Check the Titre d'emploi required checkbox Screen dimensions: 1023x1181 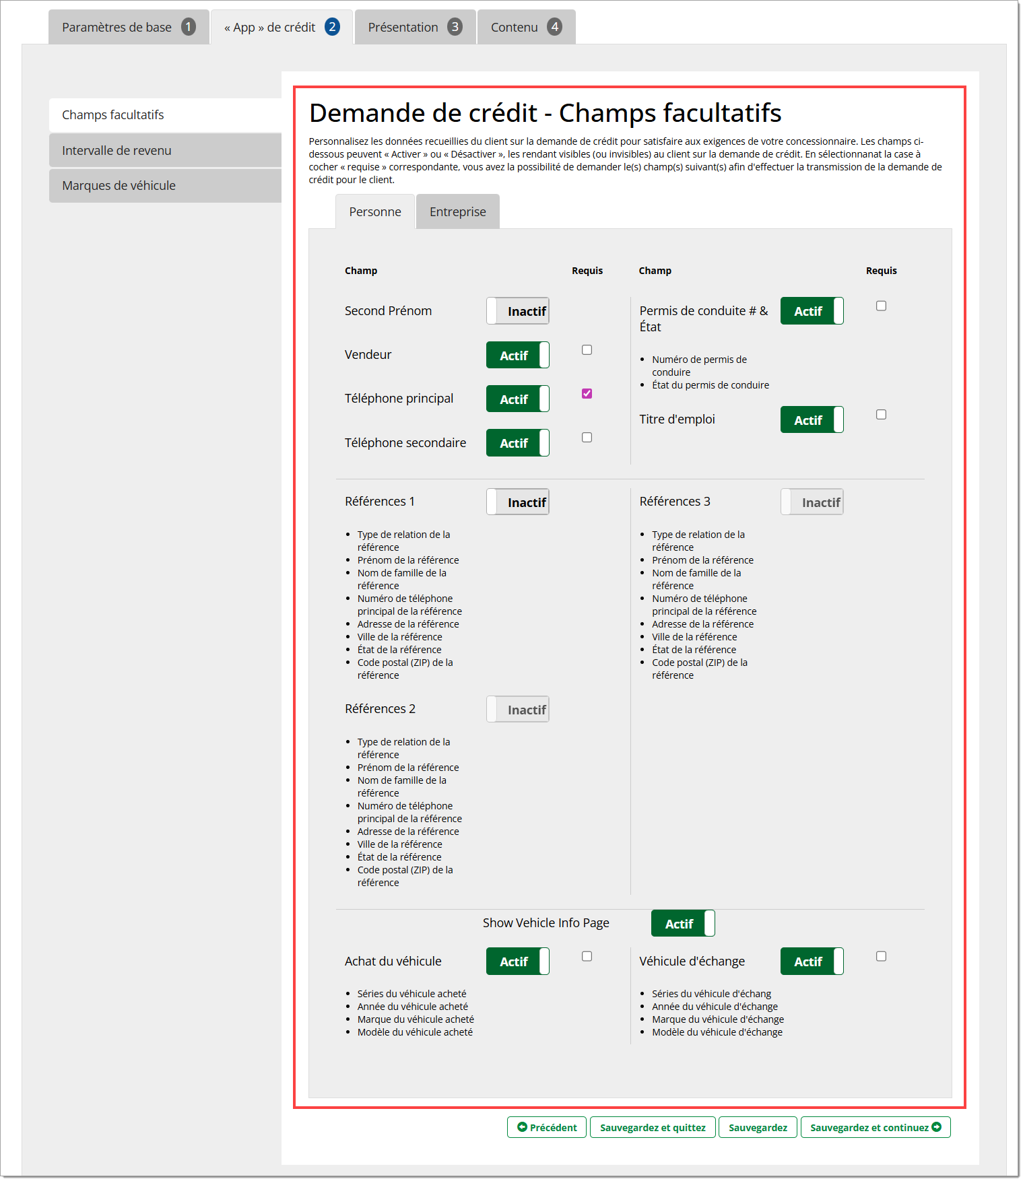(x=881, y=415)
